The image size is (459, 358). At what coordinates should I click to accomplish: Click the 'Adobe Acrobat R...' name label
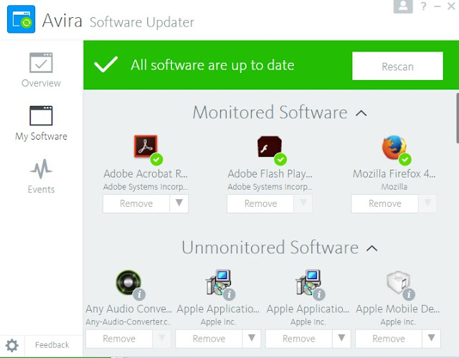[146, 173]
